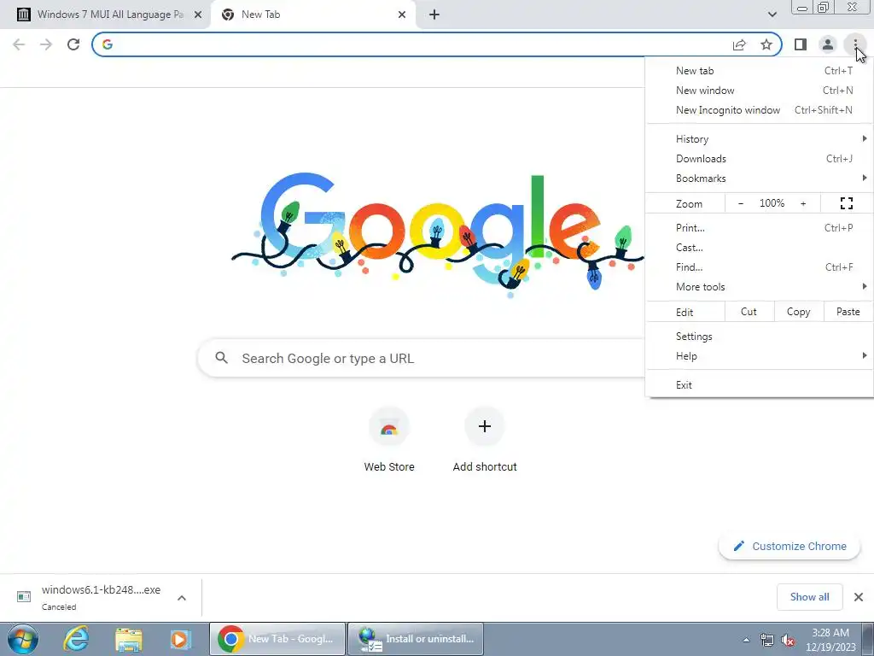Viewport: 874px width, 656px height.
Task: Open Windows Start menu
Action: pyautogui.click(x=23, y=639)
